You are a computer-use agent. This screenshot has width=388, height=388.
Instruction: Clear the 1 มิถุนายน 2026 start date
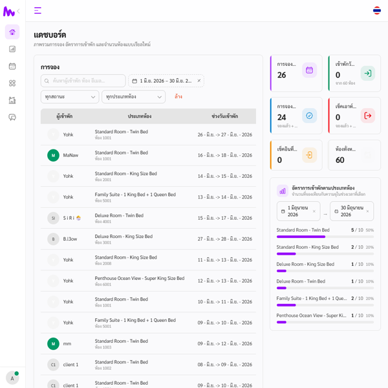click(x=314, y=211)
